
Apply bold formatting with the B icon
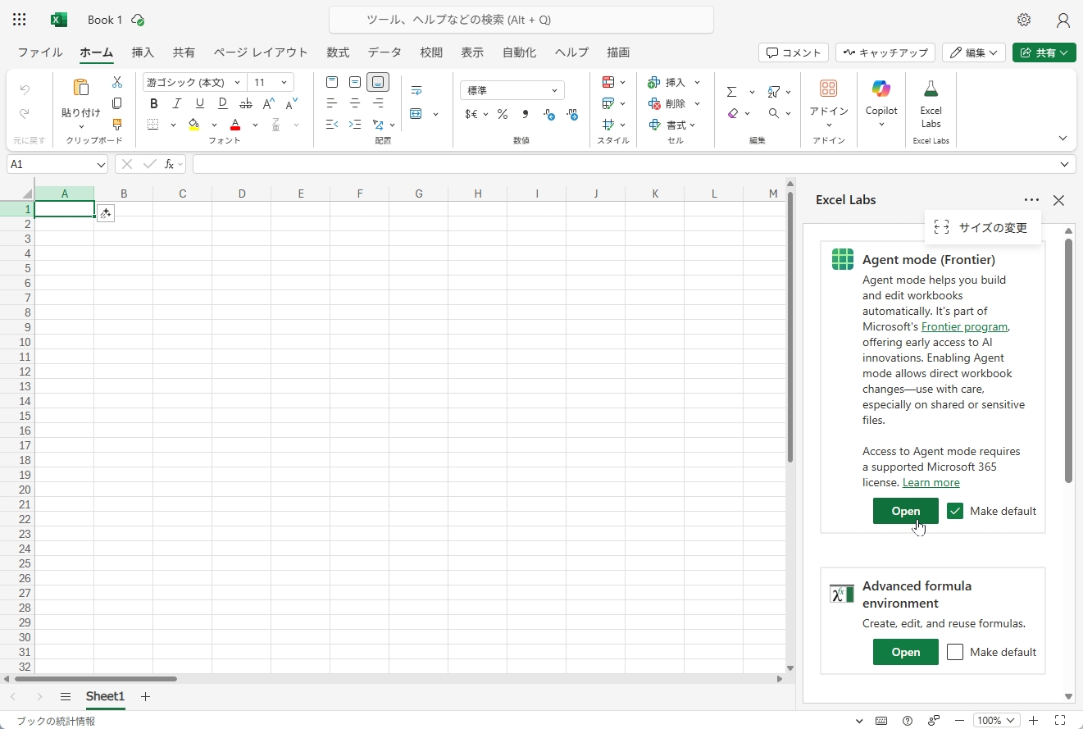pyautogui.click(x=153, y=103)
